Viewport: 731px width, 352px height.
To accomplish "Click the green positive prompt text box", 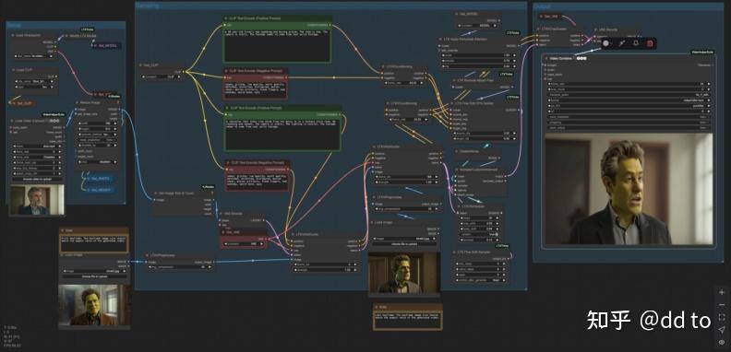I will 278,45.
